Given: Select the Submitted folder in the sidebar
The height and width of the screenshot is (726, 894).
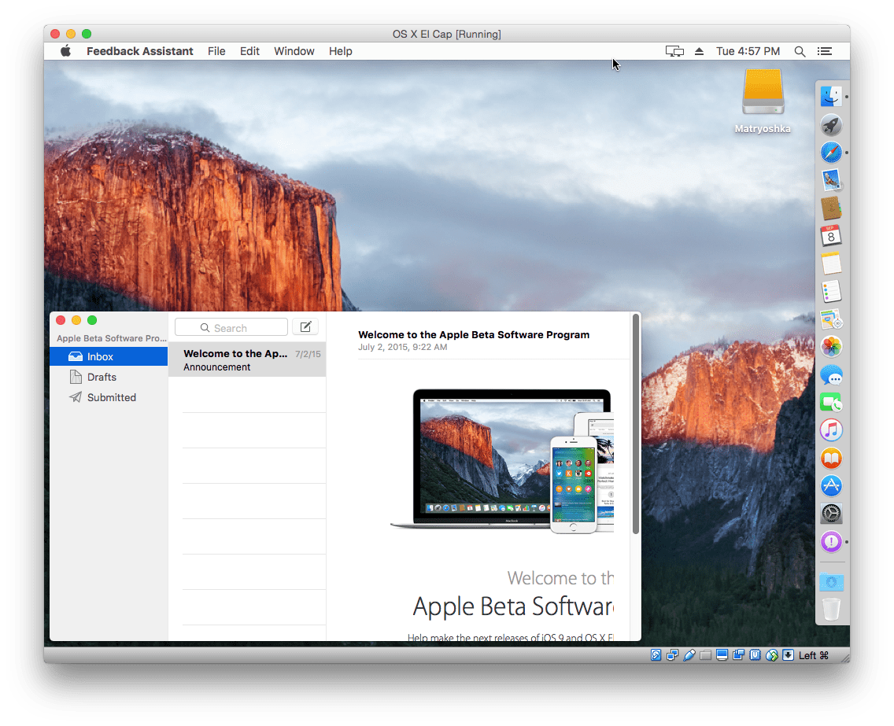Looking at the screenshot, I should click(109, 397).
